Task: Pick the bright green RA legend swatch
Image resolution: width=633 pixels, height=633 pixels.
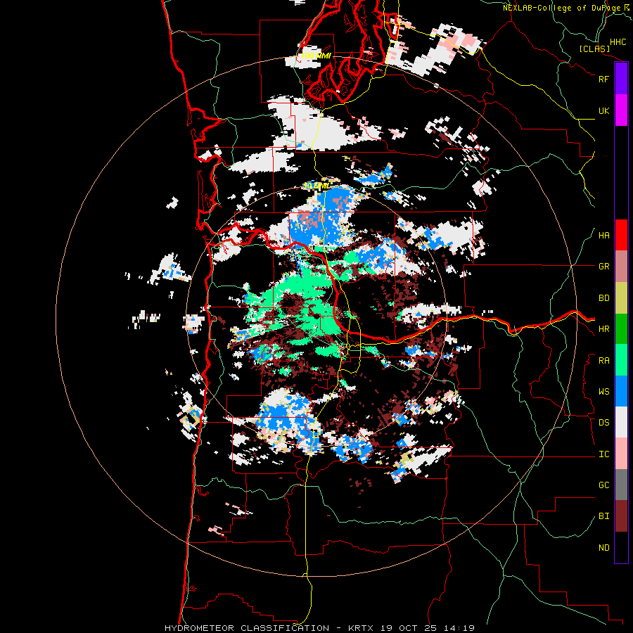Action: click(621, 360)
